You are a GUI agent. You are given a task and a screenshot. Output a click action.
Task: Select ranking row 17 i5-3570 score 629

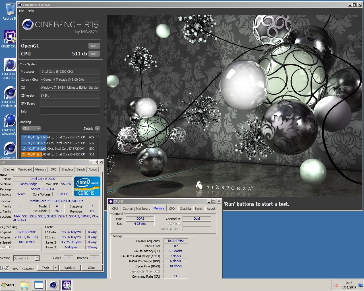coord(58,137)
